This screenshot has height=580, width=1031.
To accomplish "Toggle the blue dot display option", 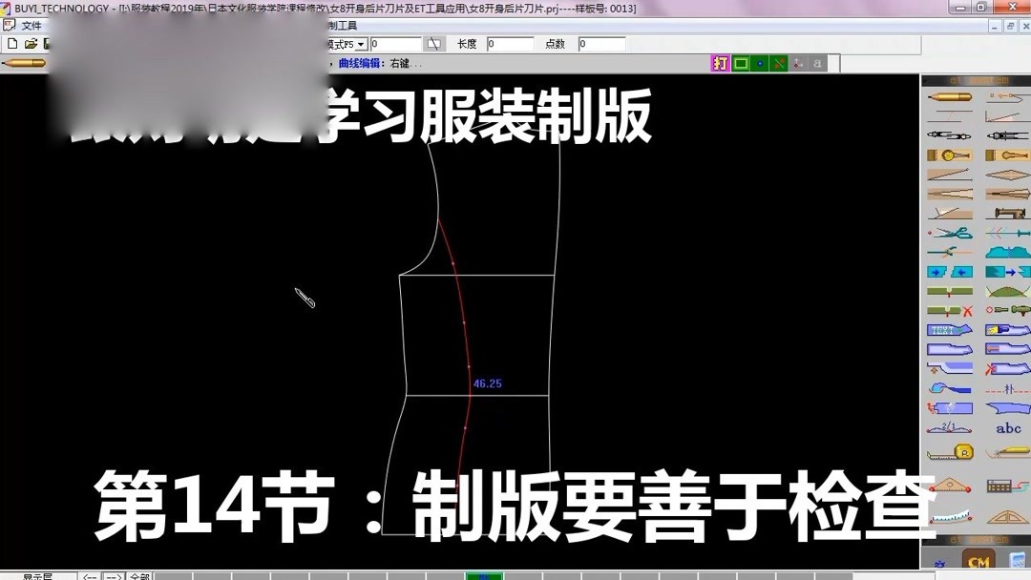I will (760, 63).
